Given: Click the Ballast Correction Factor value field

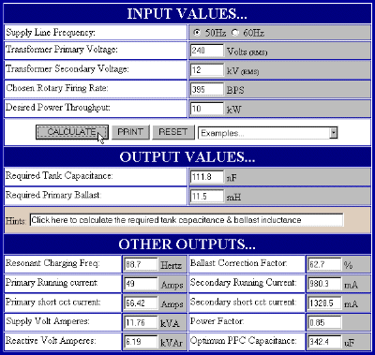Looking at the screenshot, I should tap(324, 264).
